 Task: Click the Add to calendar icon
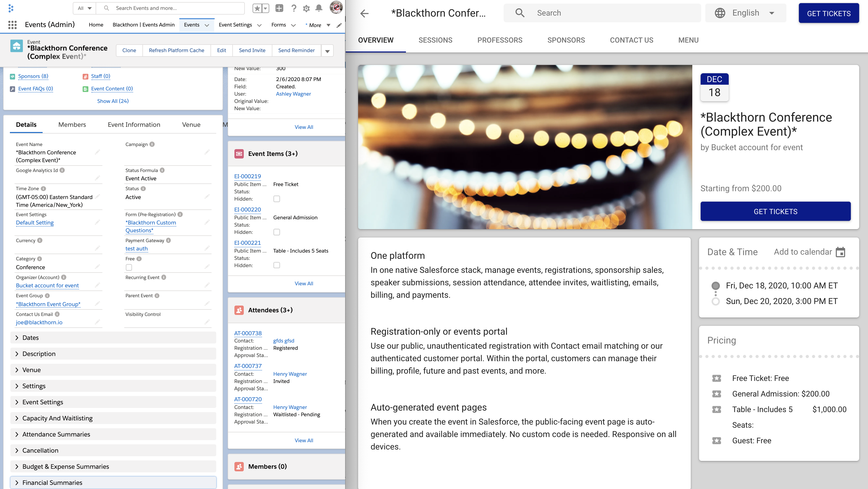[x=840, y=252]
